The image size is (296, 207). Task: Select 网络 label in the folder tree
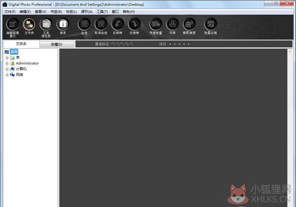(19, 74)
